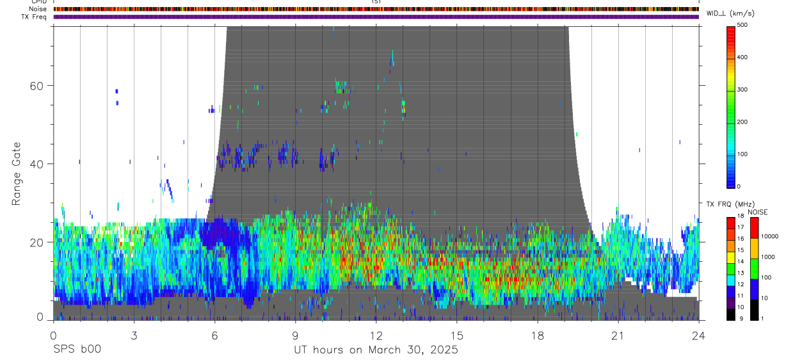Click the 200 label on WID colorbar
This screenshot has height=363, width=786.
pos(742,122)
